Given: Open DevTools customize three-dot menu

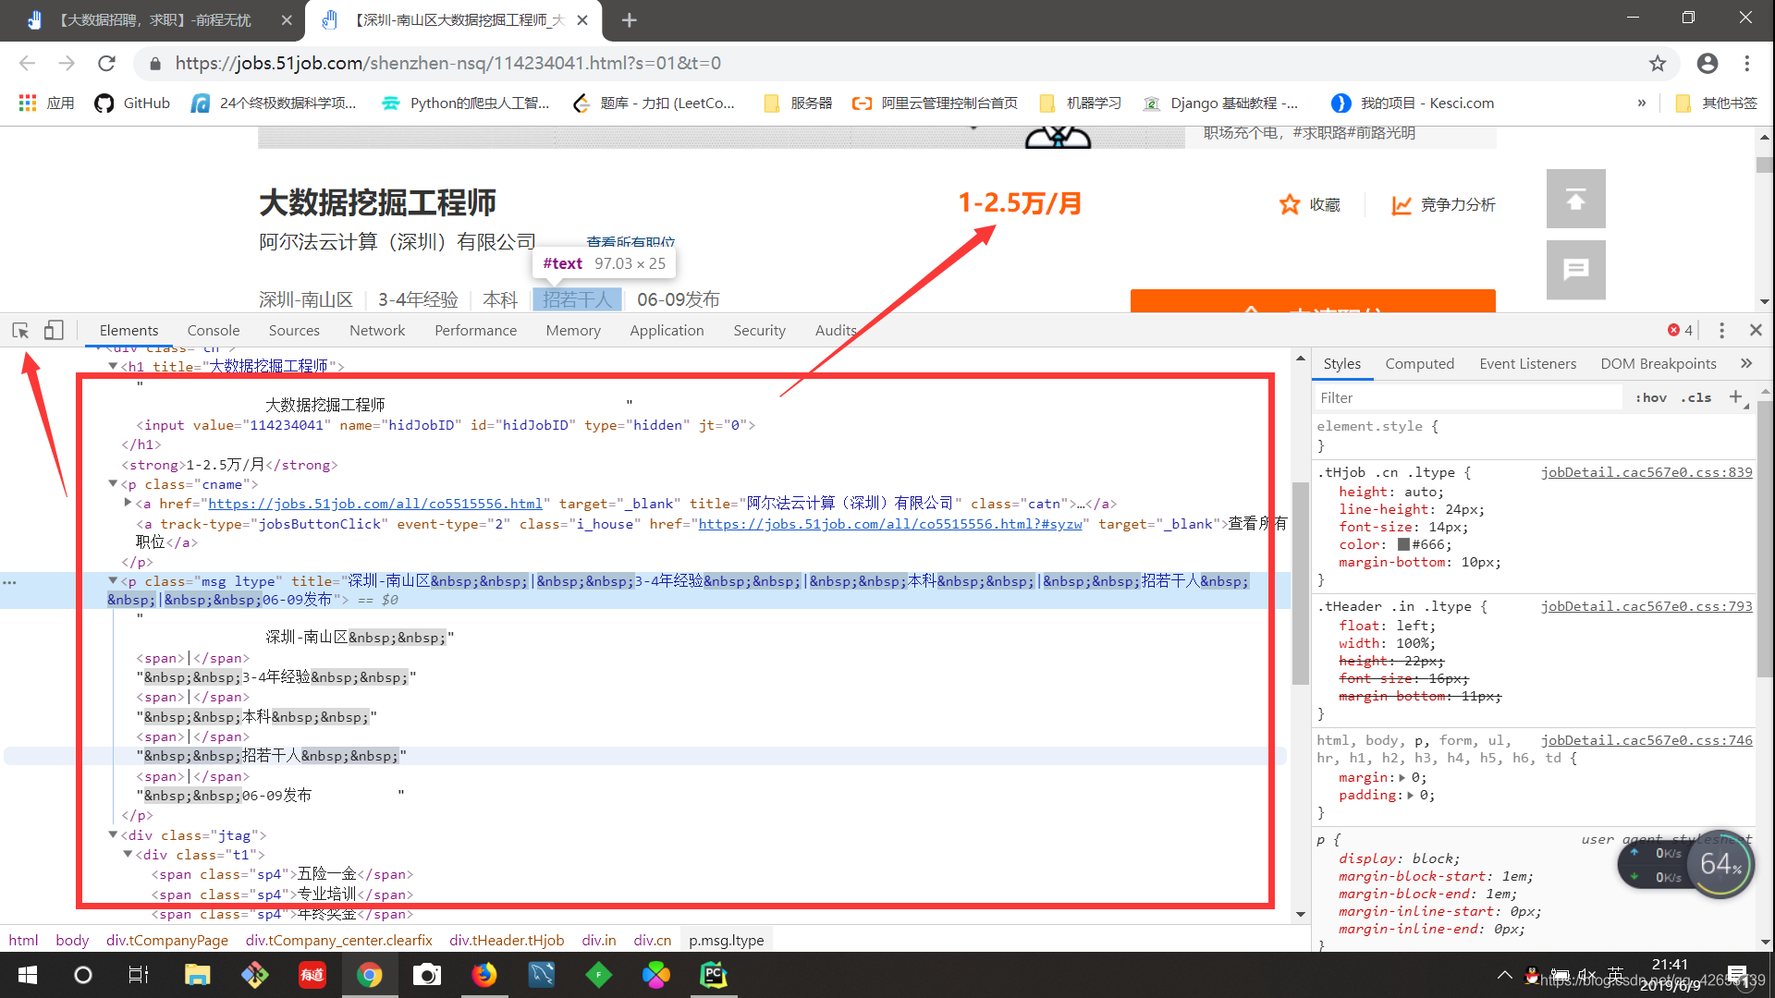Looking at the screenshot, I should tap(1721, 330).
